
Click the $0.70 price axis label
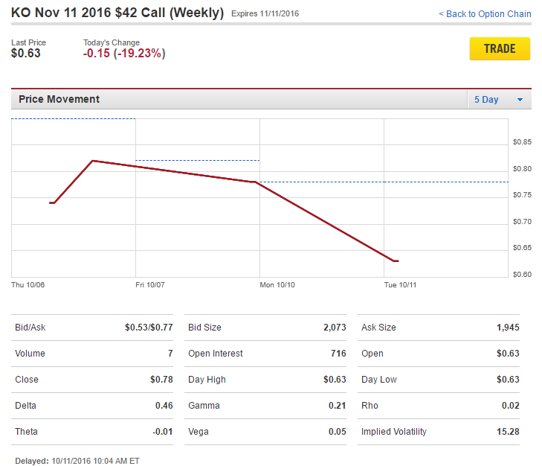point(522,222)
